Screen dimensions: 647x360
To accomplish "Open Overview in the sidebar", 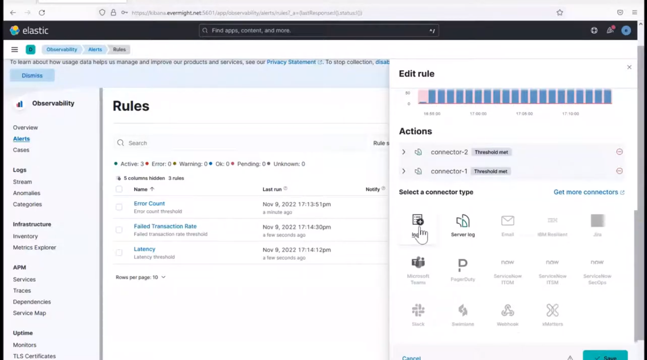I will tap(26, 128).
